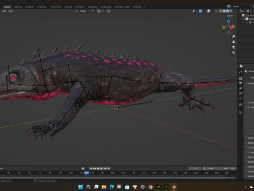Add a new workspace with plus button
Screen dimensions: 254x191
click(x=144, y=7)
